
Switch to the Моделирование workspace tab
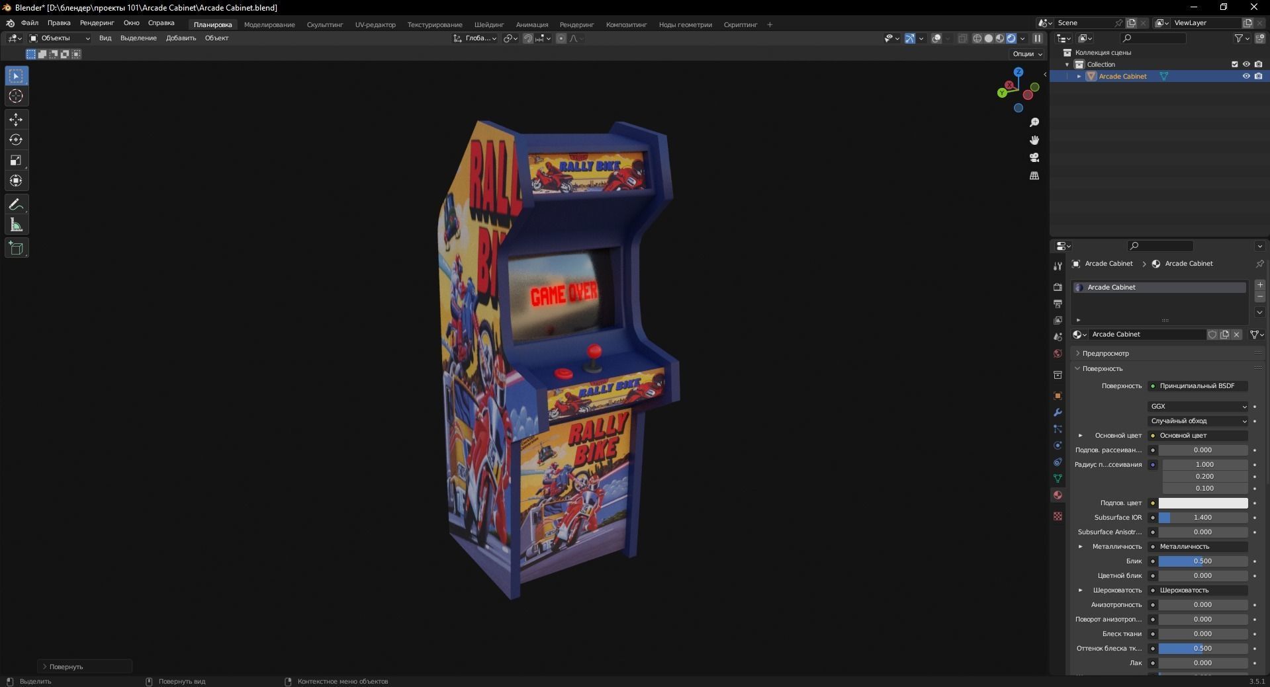(269, 25)
